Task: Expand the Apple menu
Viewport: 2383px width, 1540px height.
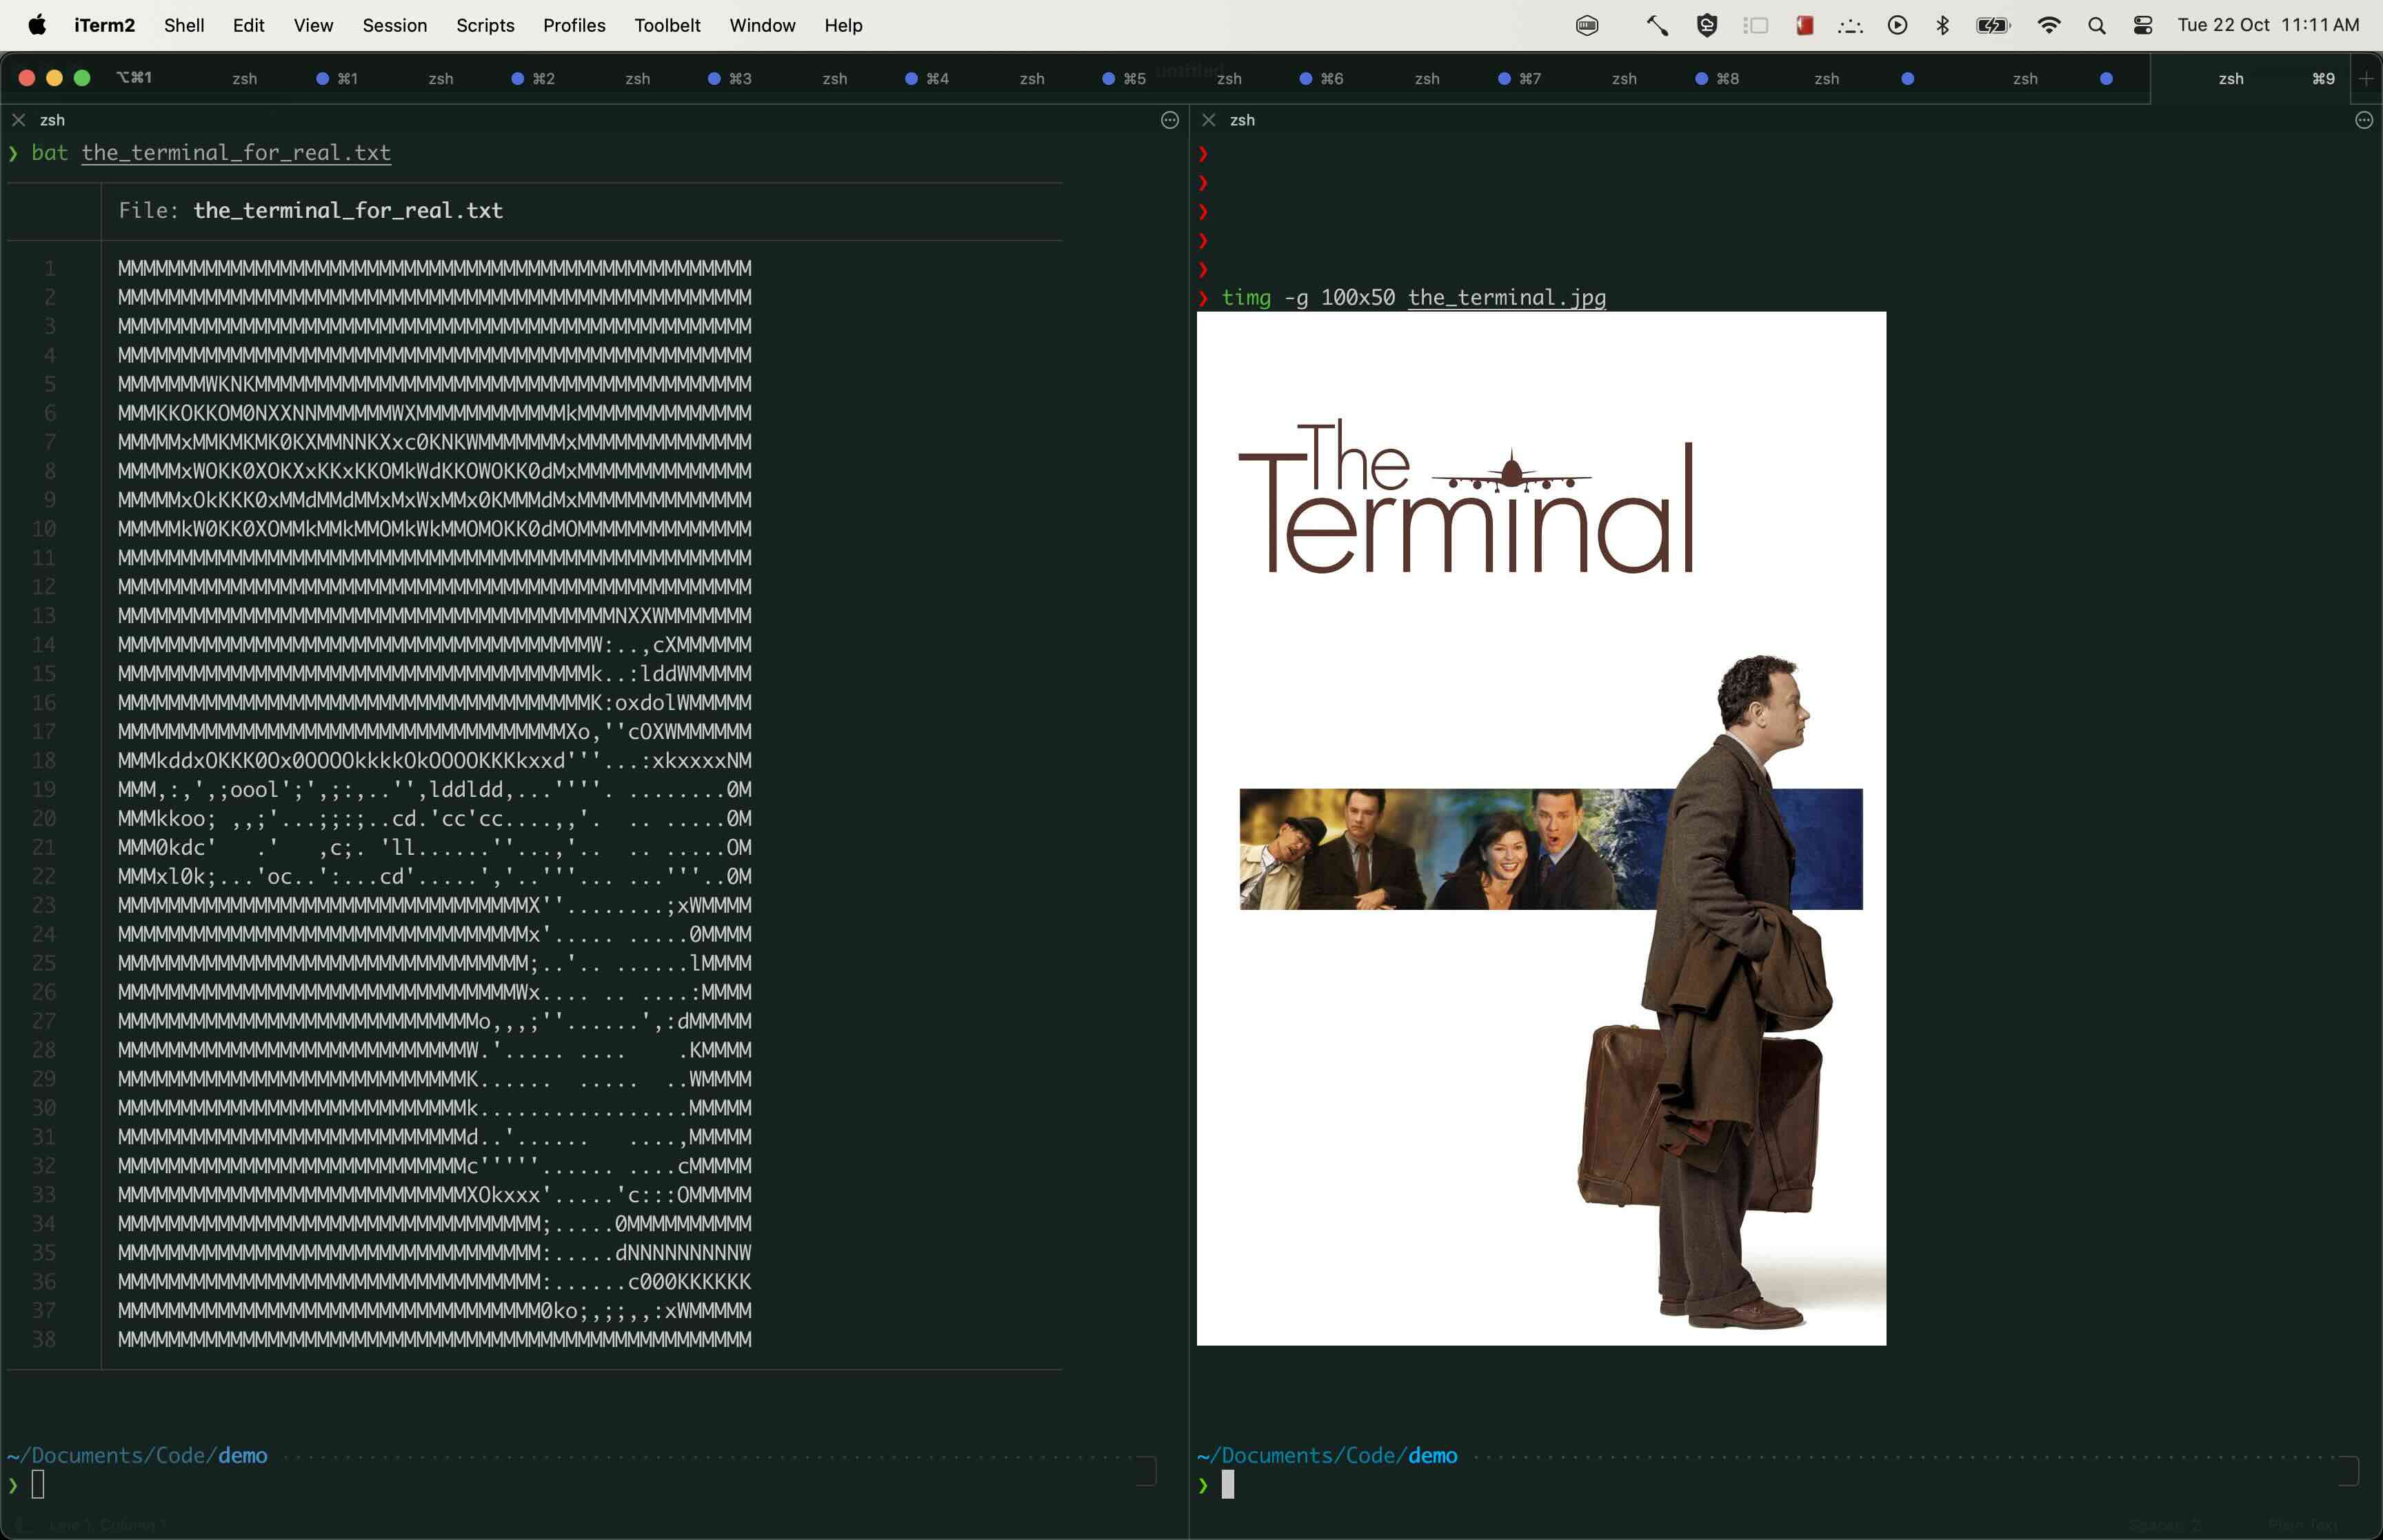Action: [37, 25]
